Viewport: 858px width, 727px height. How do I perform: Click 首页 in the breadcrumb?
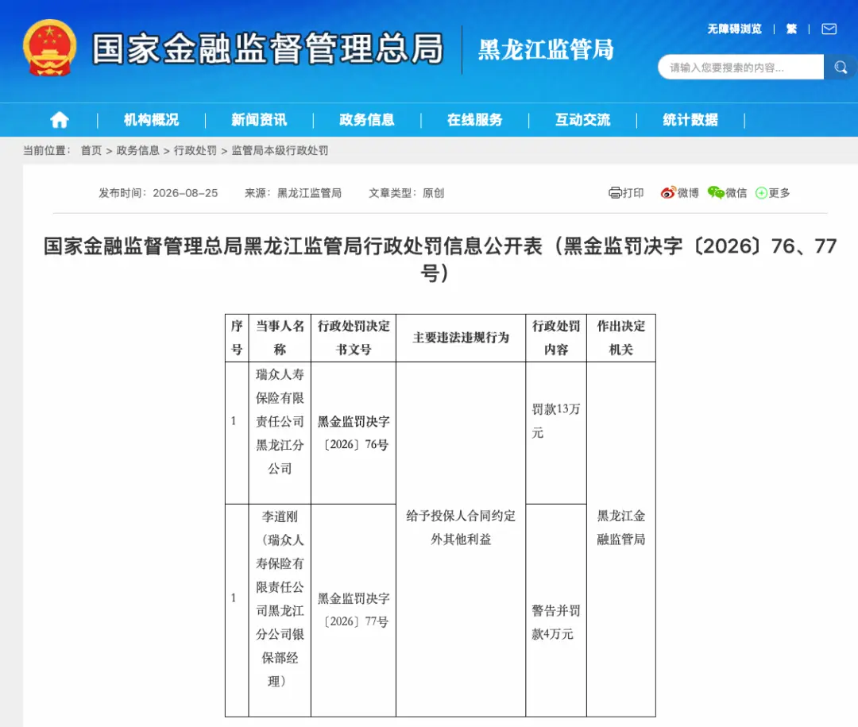click(x=91, y=150)
